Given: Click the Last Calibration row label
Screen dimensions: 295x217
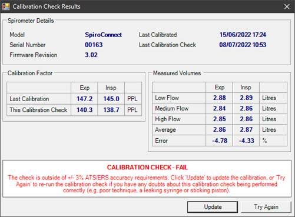Looking at the screenshot, I should tap(29, 99).
